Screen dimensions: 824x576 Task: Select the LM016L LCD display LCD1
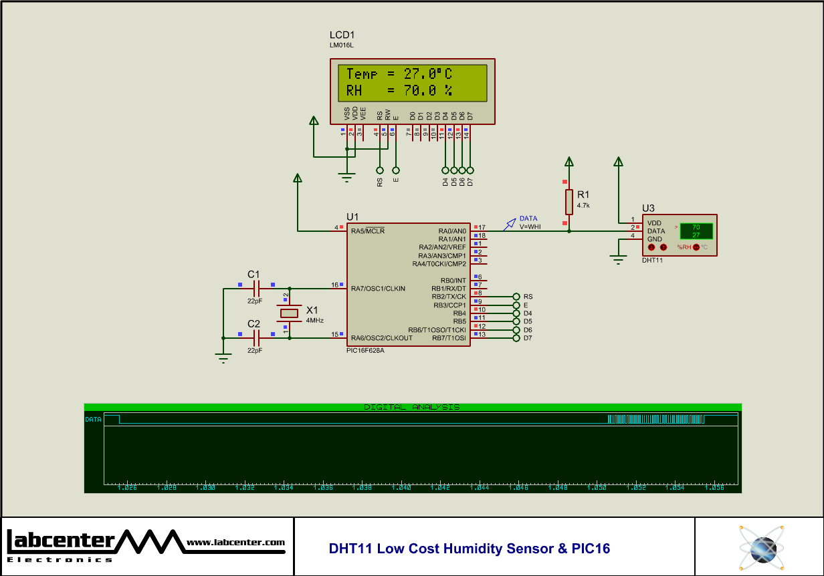pos(411,87)
